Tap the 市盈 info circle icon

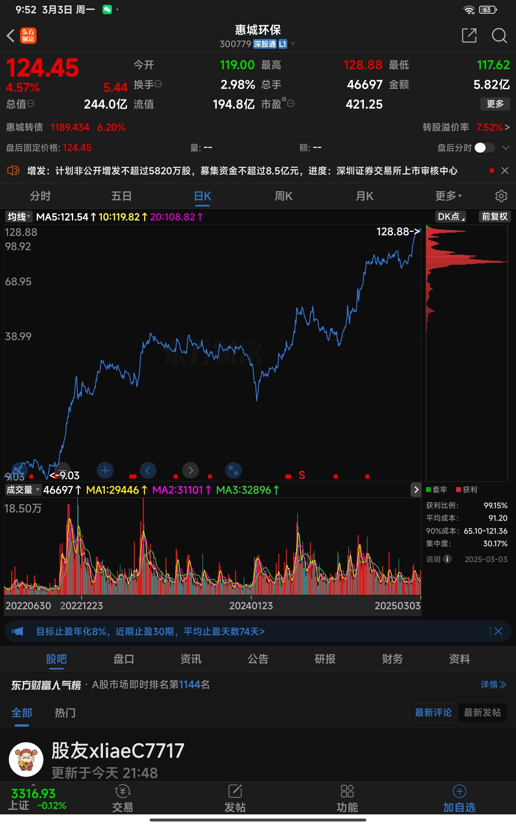[291, 104]
